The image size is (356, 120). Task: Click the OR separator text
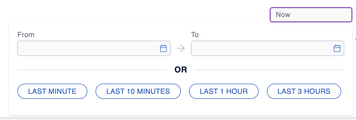(181, 70)
